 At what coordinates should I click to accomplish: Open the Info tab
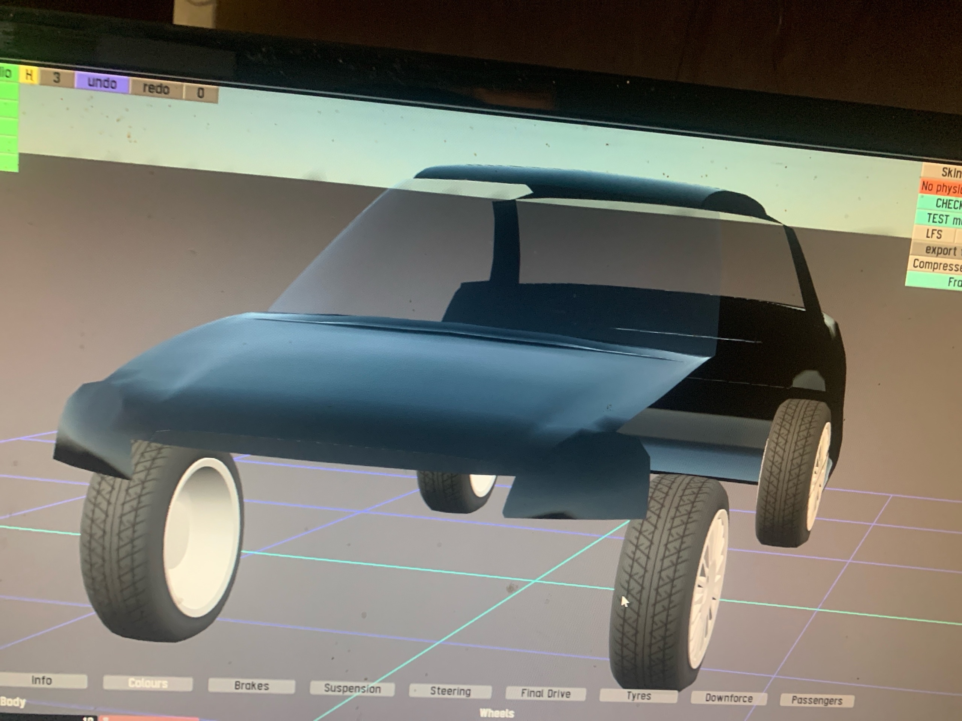click(x=42, y=680)
